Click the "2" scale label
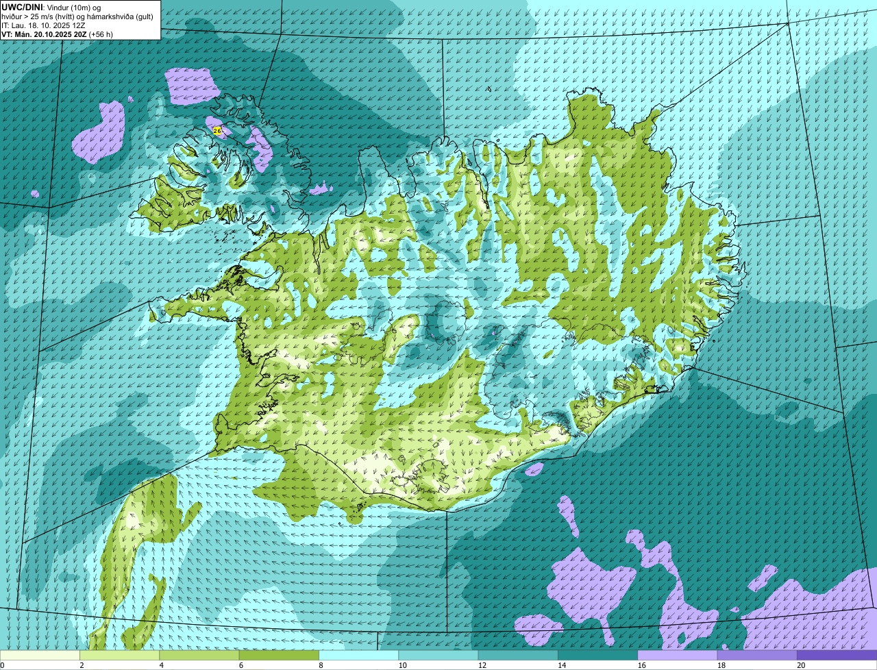 pyautogui.click(x=82, y=665)
